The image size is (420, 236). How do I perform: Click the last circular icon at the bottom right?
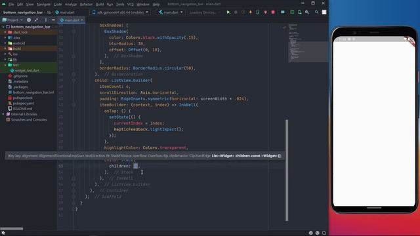pyautogui.click(x=324, y=233)
